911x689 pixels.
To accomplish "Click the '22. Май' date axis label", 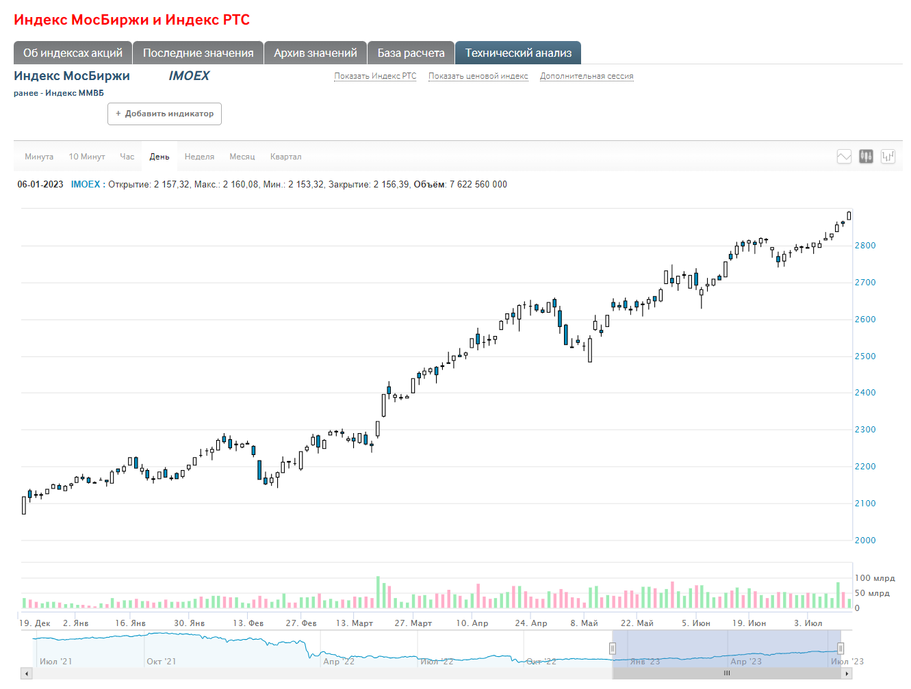I will point(637,623).
